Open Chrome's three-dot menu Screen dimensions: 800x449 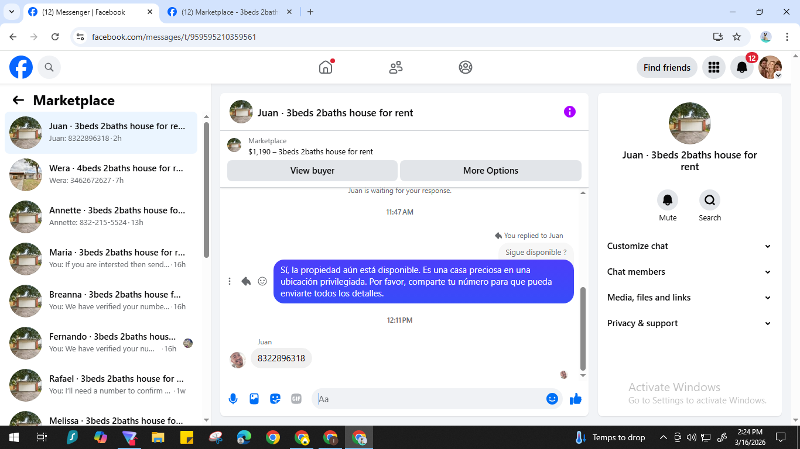787,37
